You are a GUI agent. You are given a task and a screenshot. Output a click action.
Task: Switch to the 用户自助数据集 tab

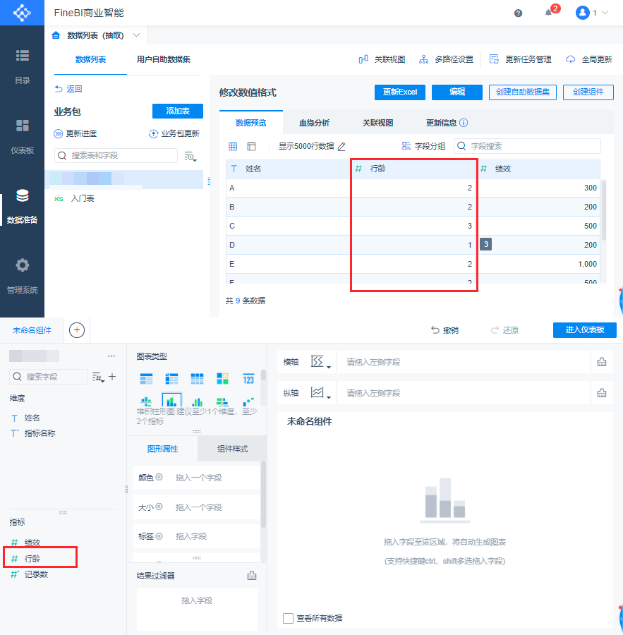pyautogui.click(x=164, y=59)
